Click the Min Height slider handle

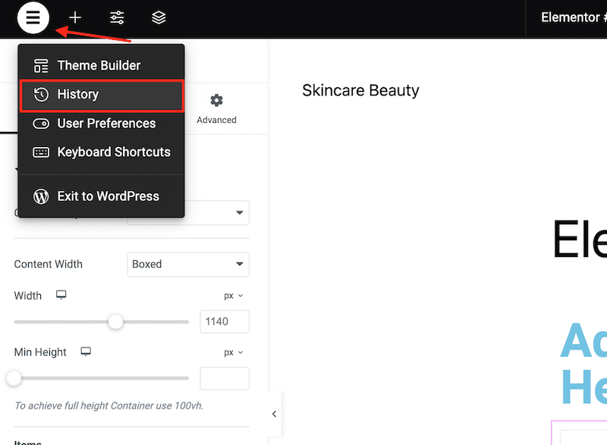pos(14,378)
